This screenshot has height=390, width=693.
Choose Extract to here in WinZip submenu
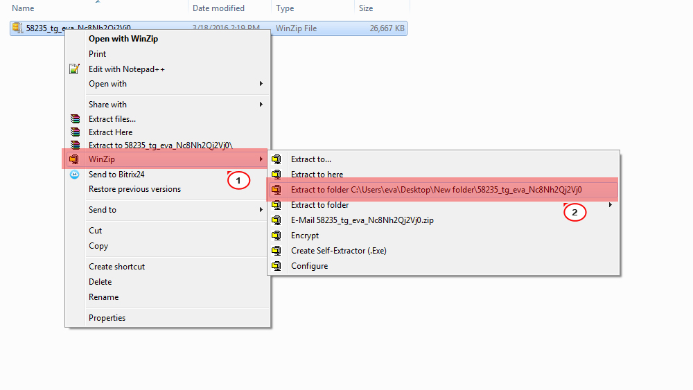(444, 175)
